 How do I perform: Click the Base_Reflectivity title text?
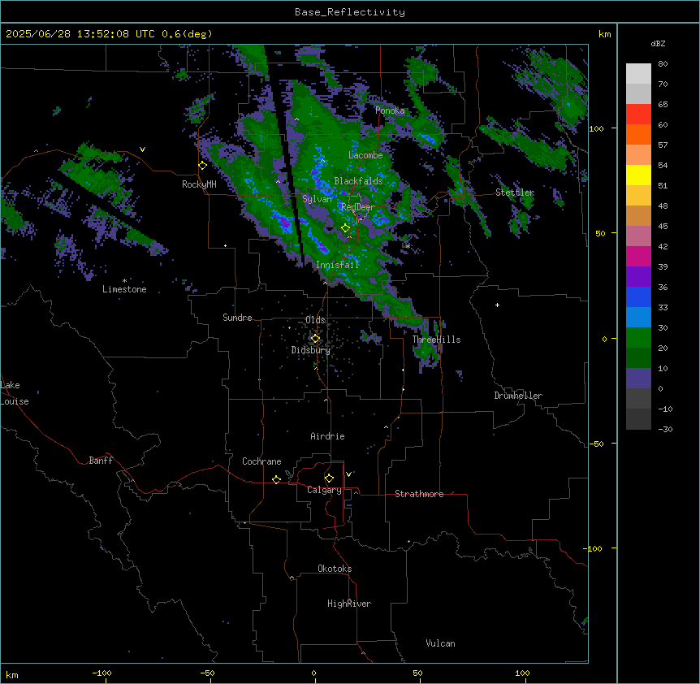coord(350,12)
